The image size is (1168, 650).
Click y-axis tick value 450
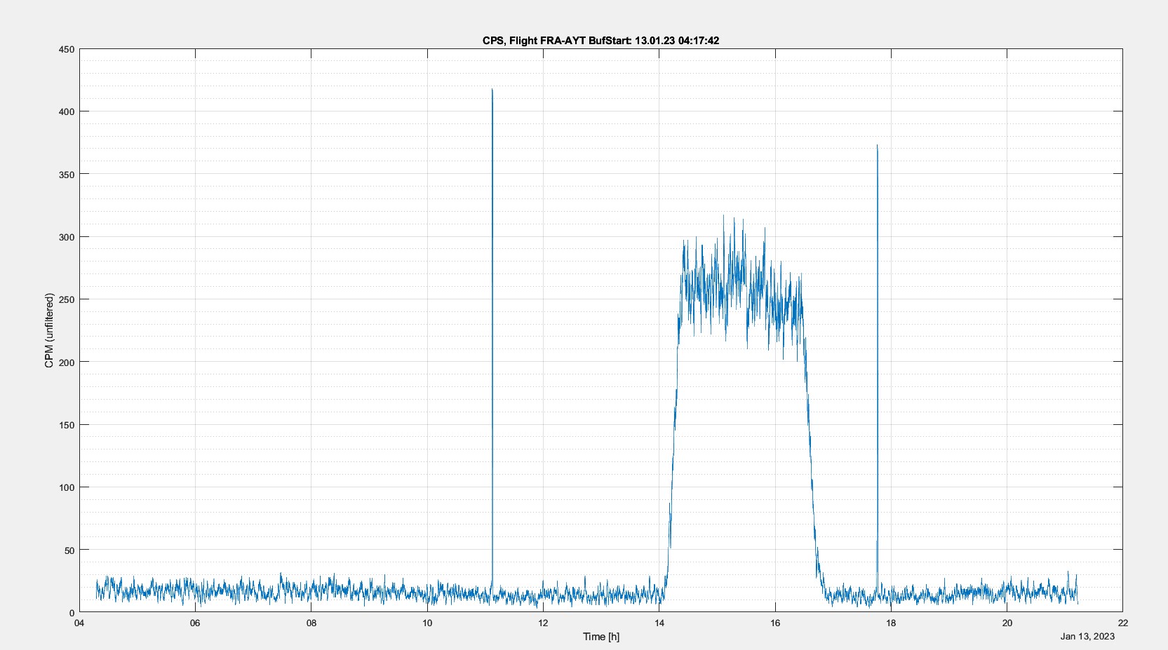[67, 49]
